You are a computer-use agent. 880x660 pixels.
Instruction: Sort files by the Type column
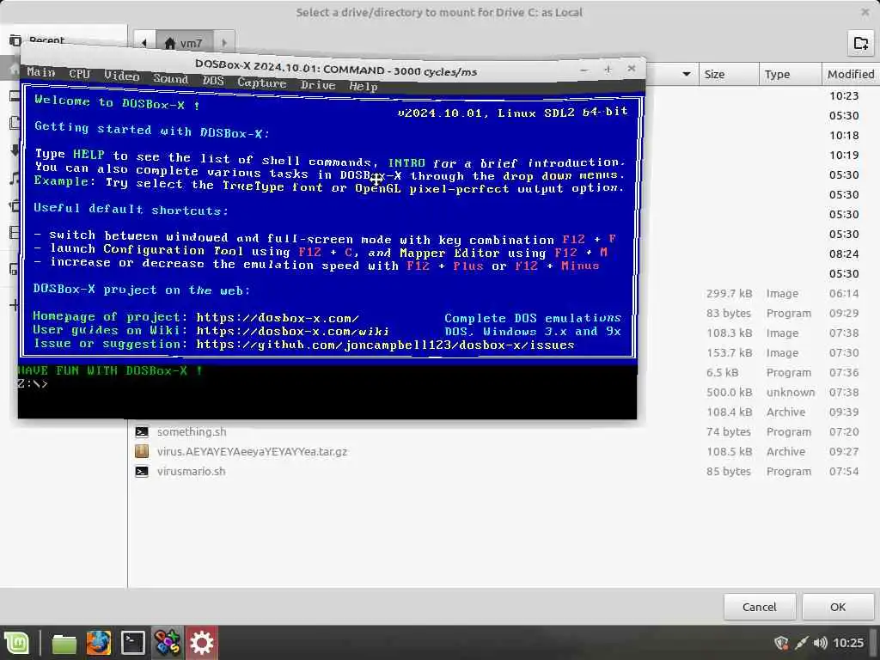click(x=790, y=74)
